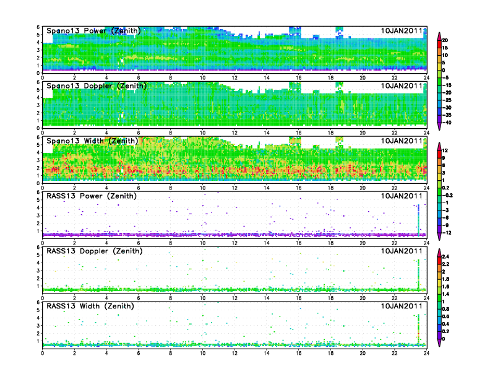The width and height of the screenshot is (490, 379).
Task: Click the 2.2 label on the color bar
Action: click(x=445, y=264)
